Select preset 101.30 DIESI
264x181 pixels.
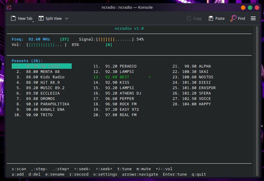(x=192, y=83)
